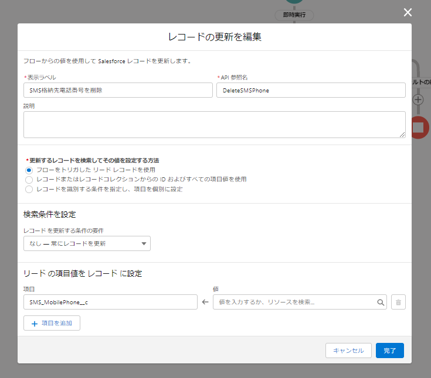Select レコードを識別する条件を指定し radio option
This screenshot has width=431, height=378.
tap(29, 189)
